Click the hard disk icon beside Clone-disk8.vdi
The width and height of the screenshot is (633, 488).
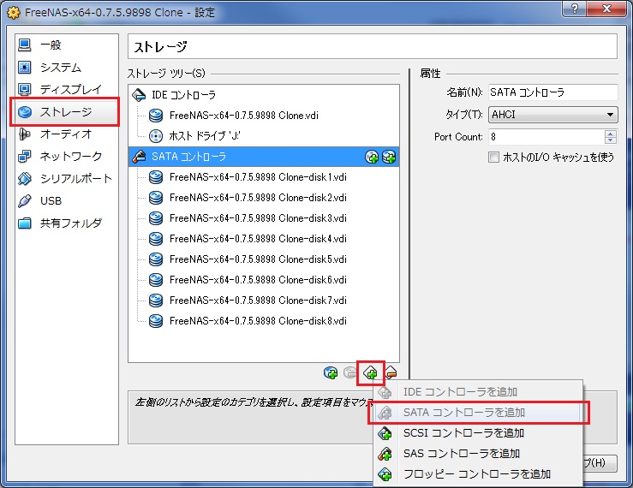(156, 321)
